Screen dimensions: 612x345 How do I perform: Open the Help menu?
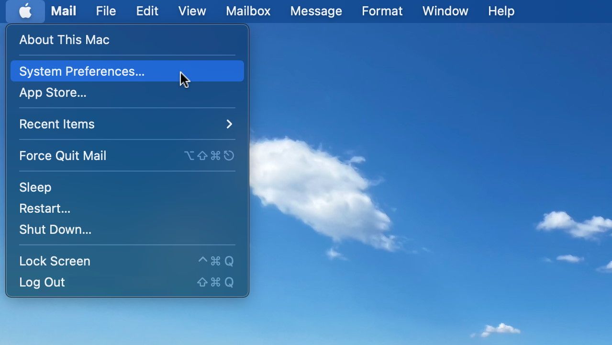pyautogui.click(x=501, y=11)
